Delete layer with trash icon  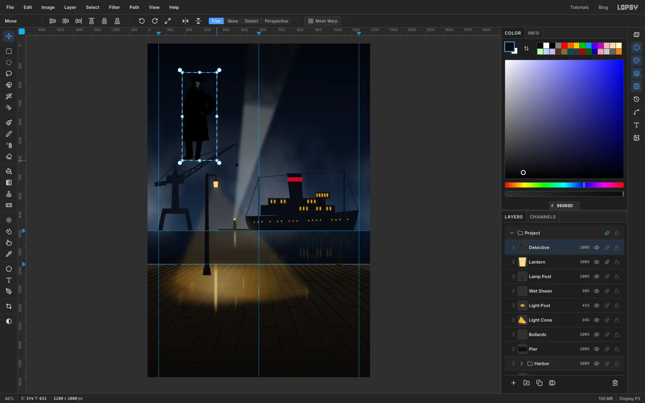tap(615, 383)
